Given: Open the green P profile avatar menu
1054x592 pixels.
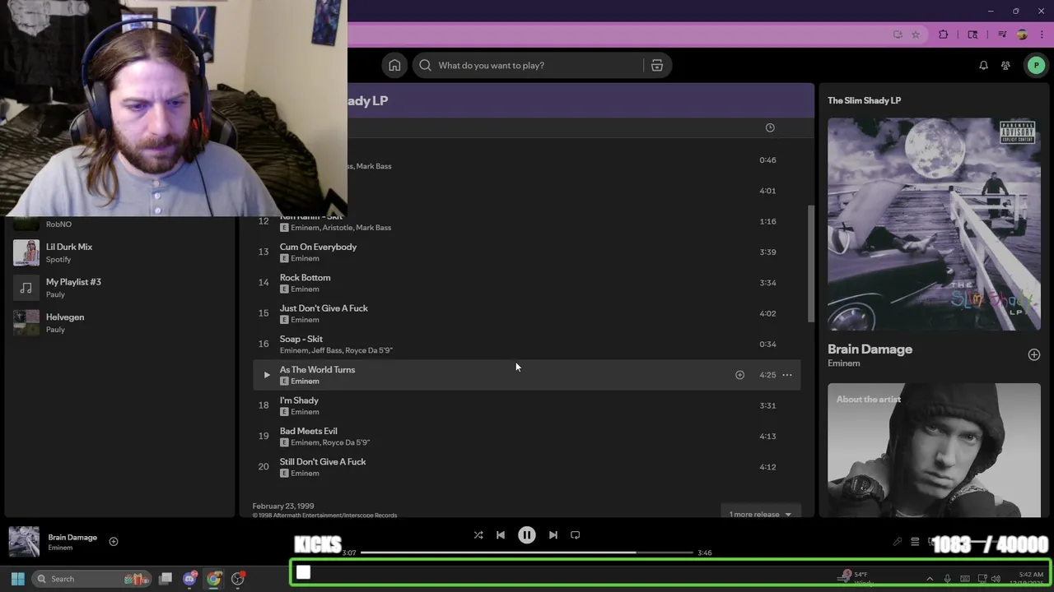Looking at the screenshot, I should coord(1036,66).
